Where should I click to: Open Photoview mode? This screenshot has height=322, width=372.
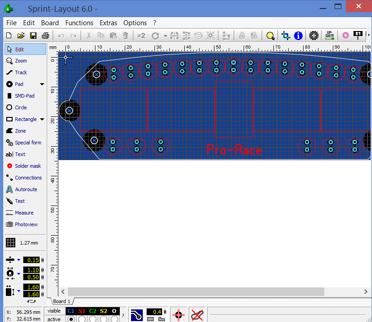[x=26, y=224]
